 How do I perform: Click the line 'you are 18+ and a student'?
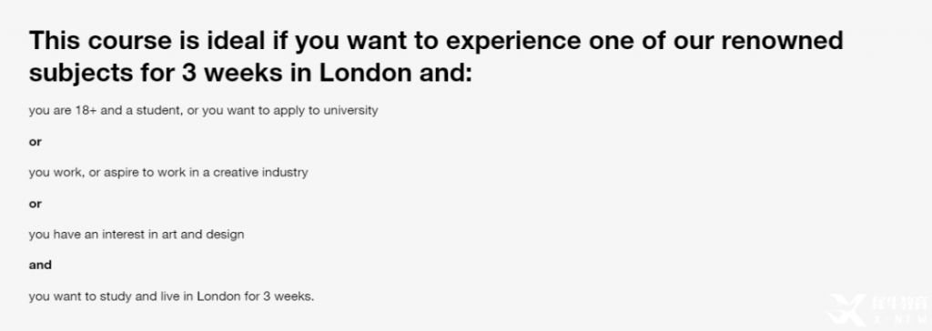pyautogui.click(x=203, y=111)
